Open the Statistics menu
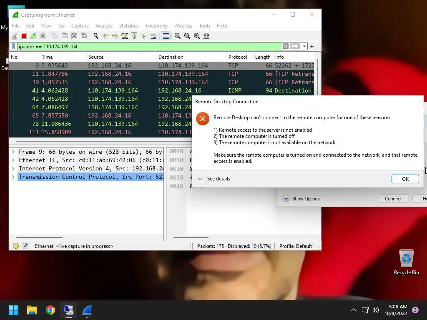 (x=129, y=25)
